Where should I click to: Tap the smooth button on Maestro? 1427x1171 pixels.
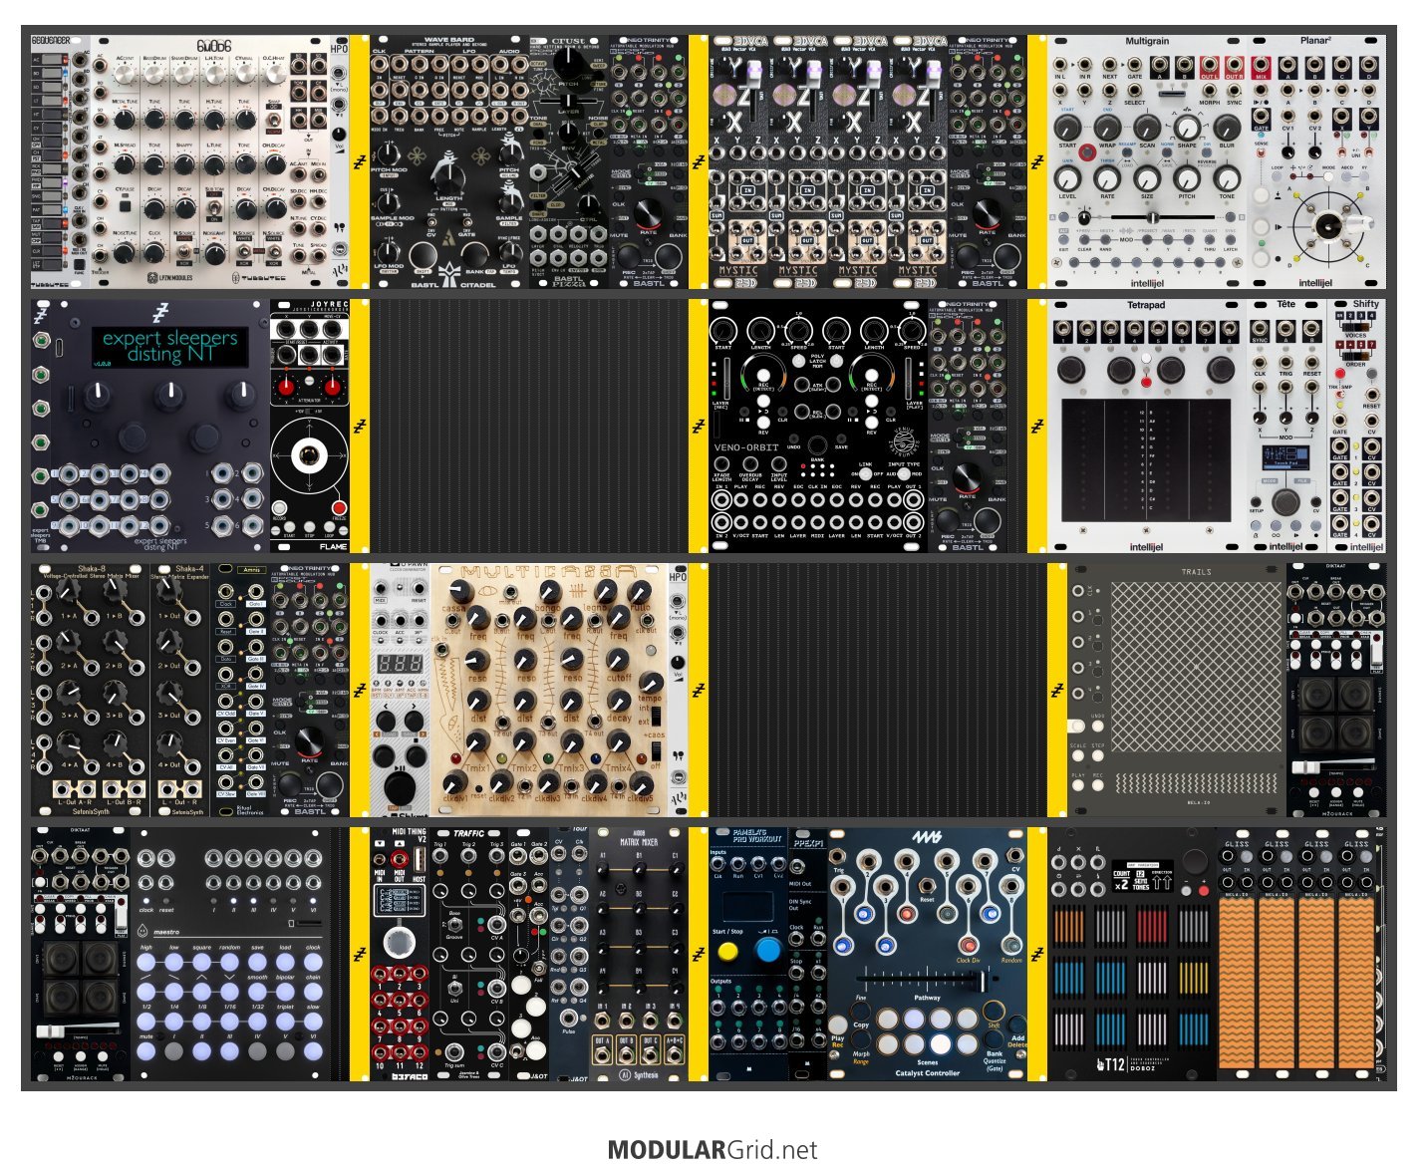(x=258, y=993)
